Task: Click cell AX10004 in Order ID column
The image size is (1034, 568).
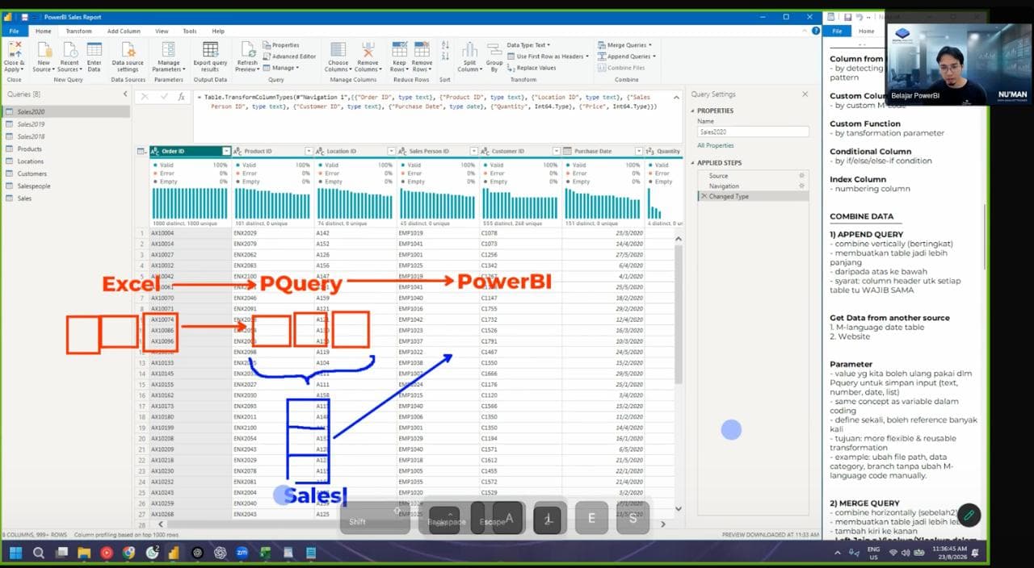Action: point(190,232)
